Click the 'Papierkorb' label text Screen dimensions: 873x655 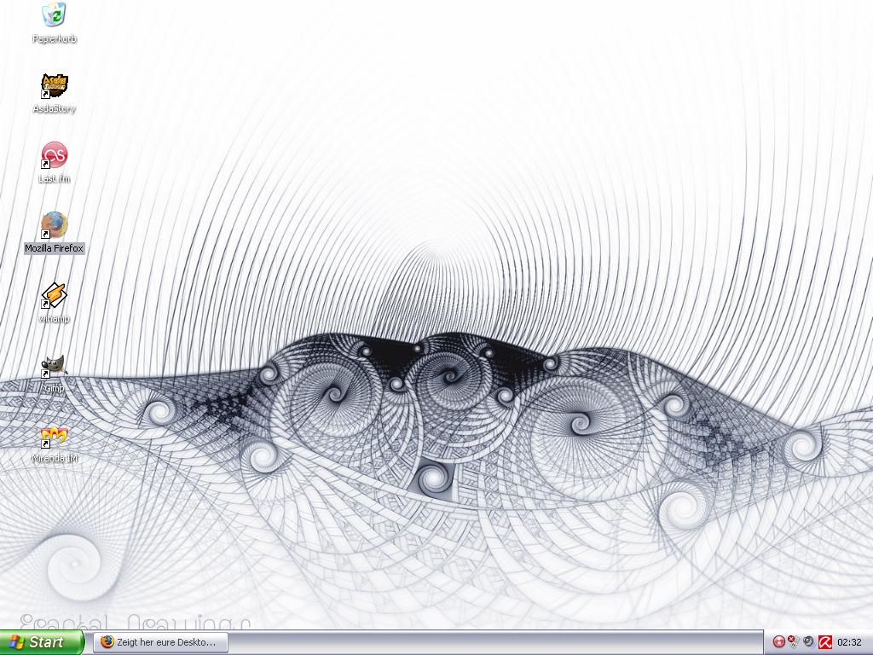(55, 39)
